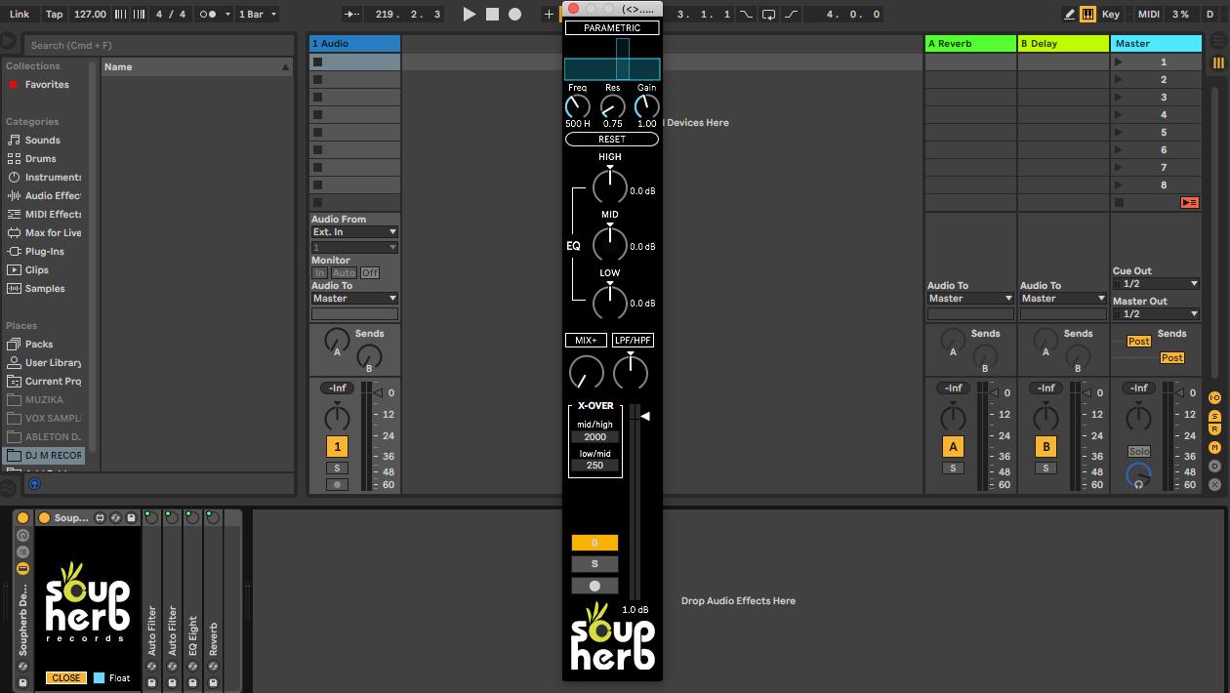Click the Link button
1230x693 pixels.
click(20, 14)
